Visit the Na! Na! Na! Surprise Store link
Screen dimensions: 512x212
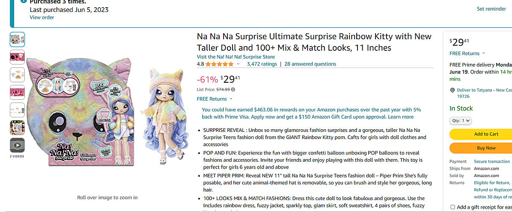tap(236, 57)
